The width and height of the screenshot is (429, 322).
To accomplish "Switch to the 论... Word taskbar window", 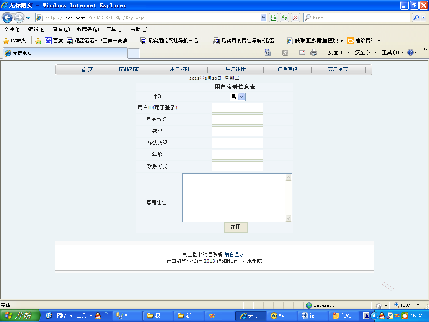I will tap(312, 316).
